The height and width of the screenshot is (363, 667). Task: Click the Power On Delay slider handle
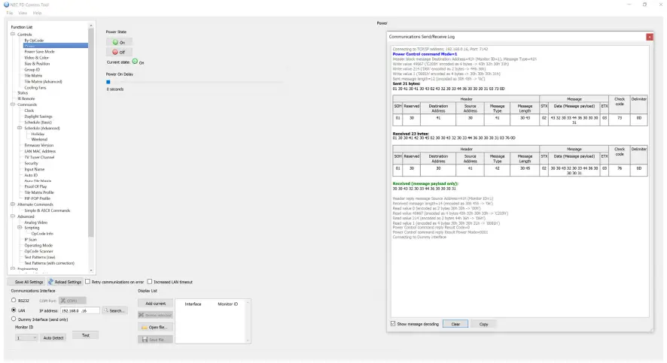coord(108,82)
